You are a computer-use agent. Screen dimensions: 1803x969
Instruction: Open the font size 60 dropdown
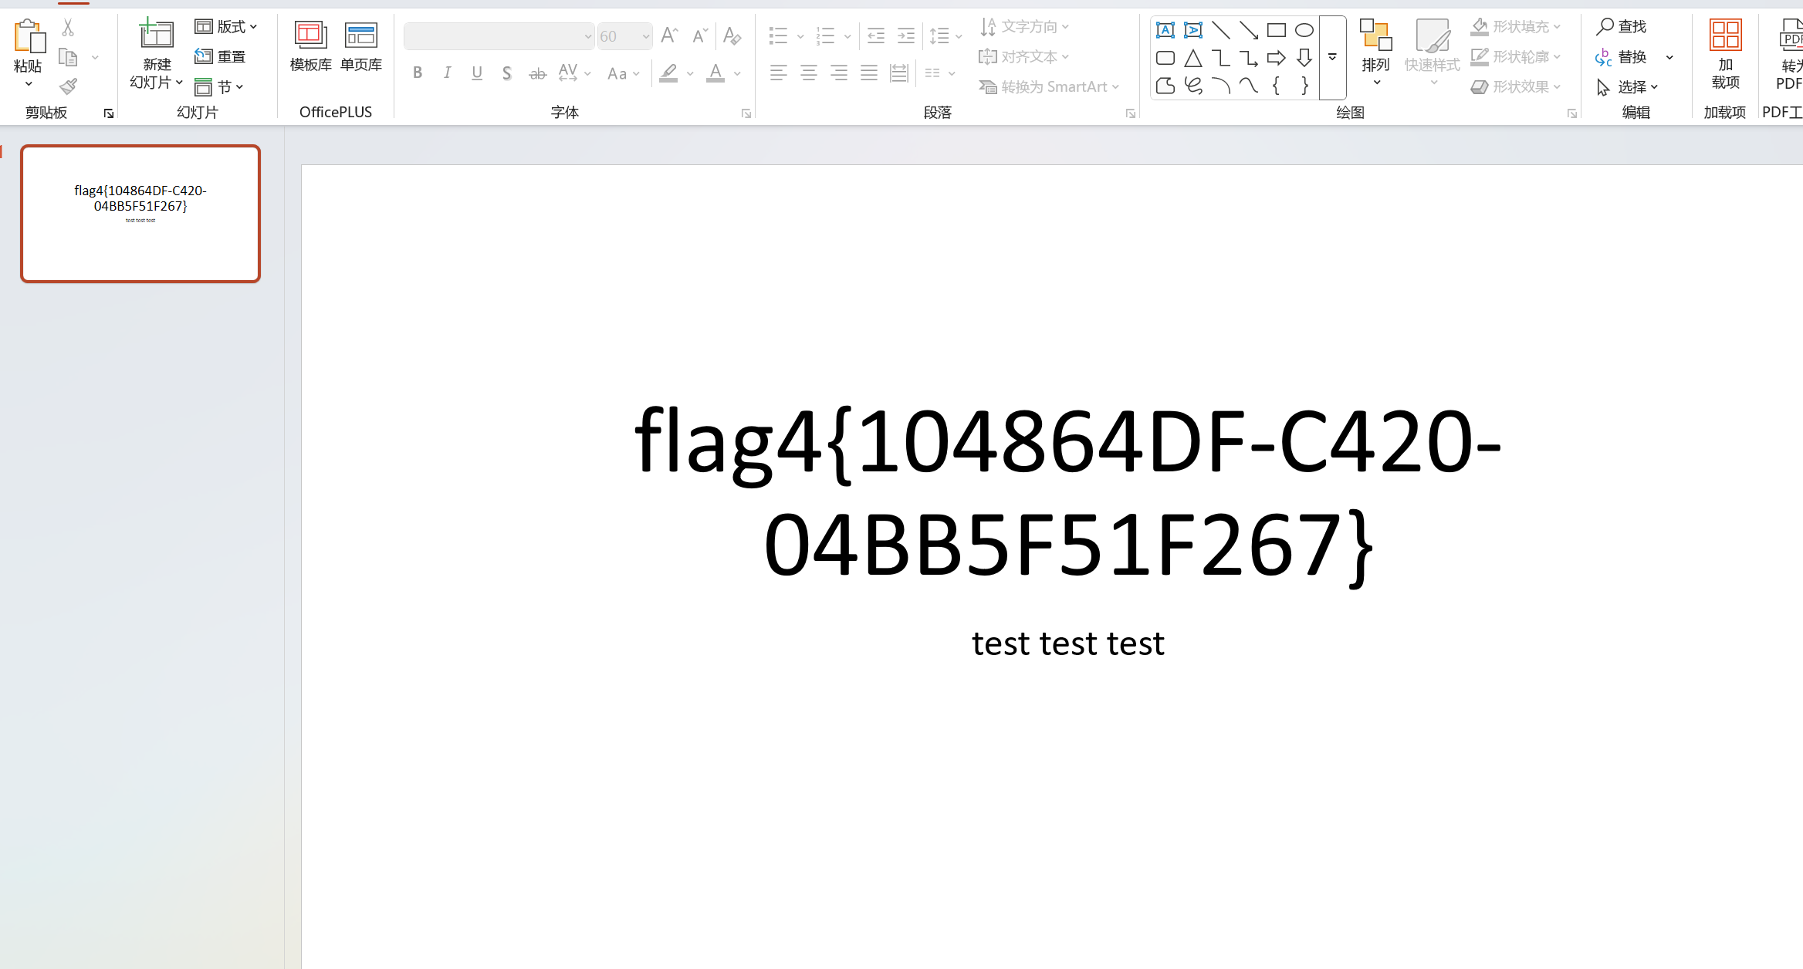pyautogui.click(x=645, y=36)
